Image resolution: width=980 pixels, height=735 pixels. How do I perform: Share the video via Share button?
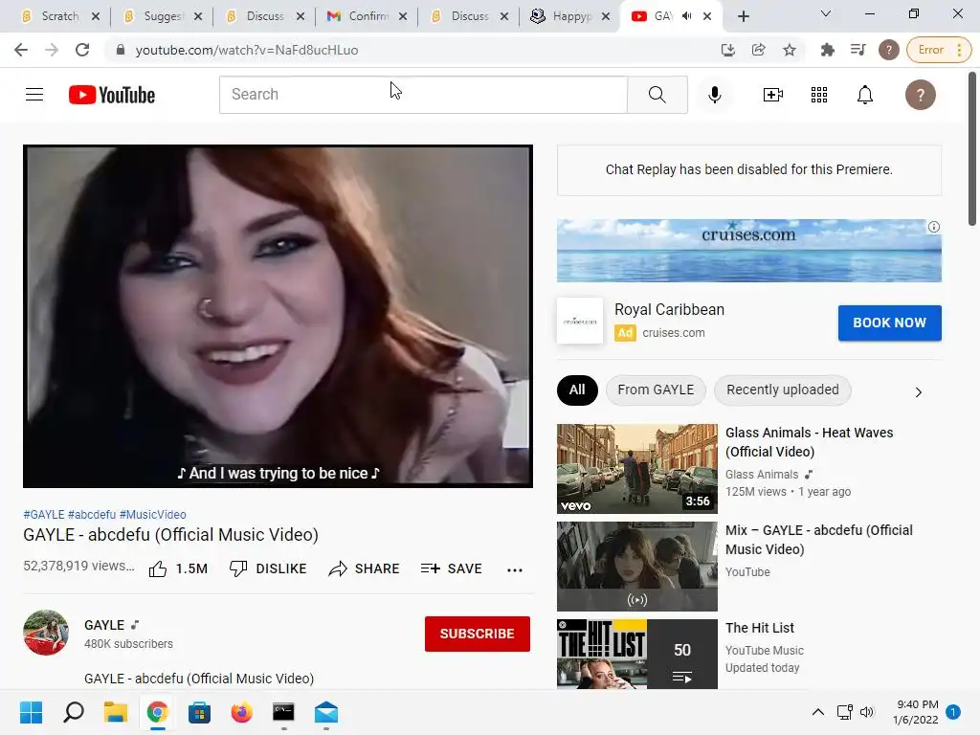tap(364, 568)
